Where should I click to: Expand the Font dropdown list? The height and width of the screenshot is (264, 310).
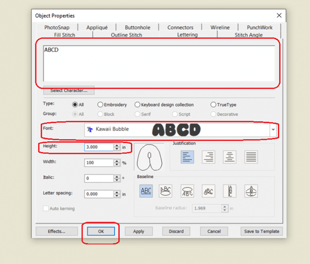[x=273, y=130]
